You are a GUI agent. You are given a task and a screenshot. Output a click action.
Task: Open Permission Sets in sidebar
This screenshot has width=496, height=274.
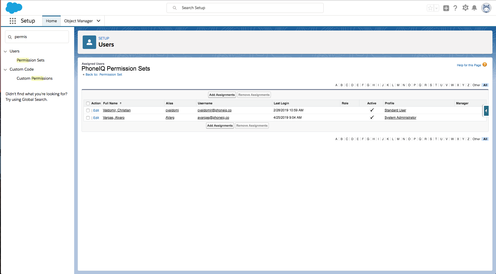(x=30, y=60)
